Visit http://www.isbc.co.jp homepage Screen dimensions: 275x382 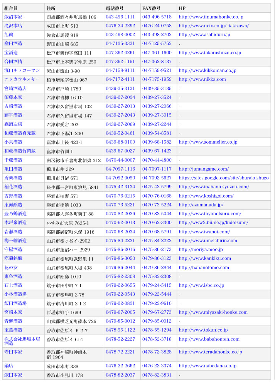coord(201,285)
